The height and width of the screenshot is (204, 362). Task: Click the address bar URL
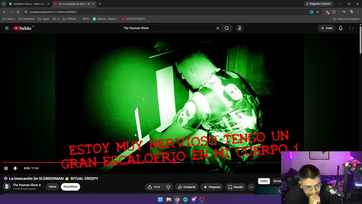tap(53, 12)
